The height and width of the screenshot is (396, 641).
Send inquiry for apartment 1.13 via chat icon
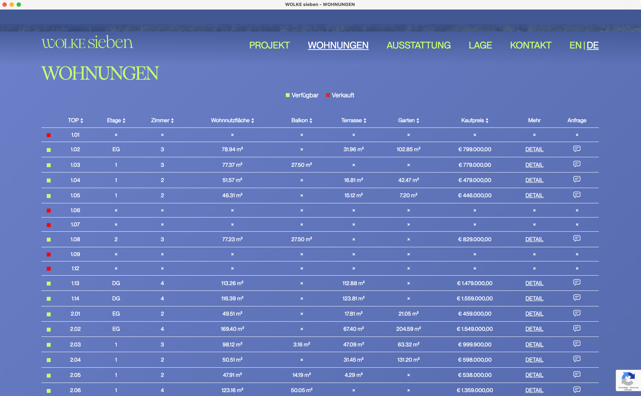(x=577, y=283)
